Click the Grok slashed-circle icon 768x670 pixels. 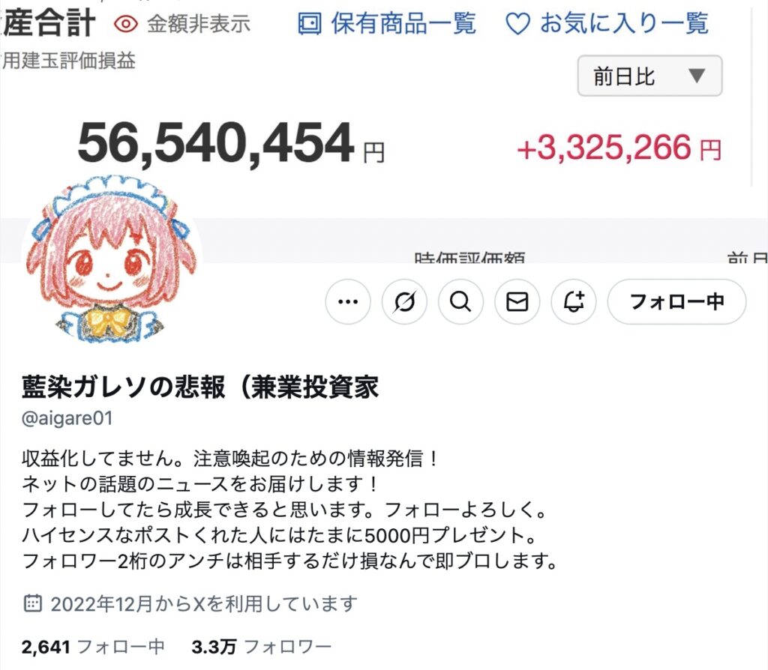coord(404,301)
